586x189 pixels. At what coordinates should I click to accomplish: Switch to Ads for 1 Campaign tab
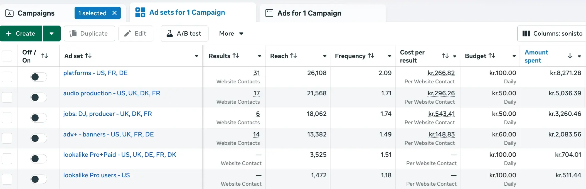(x=323, y=13)
